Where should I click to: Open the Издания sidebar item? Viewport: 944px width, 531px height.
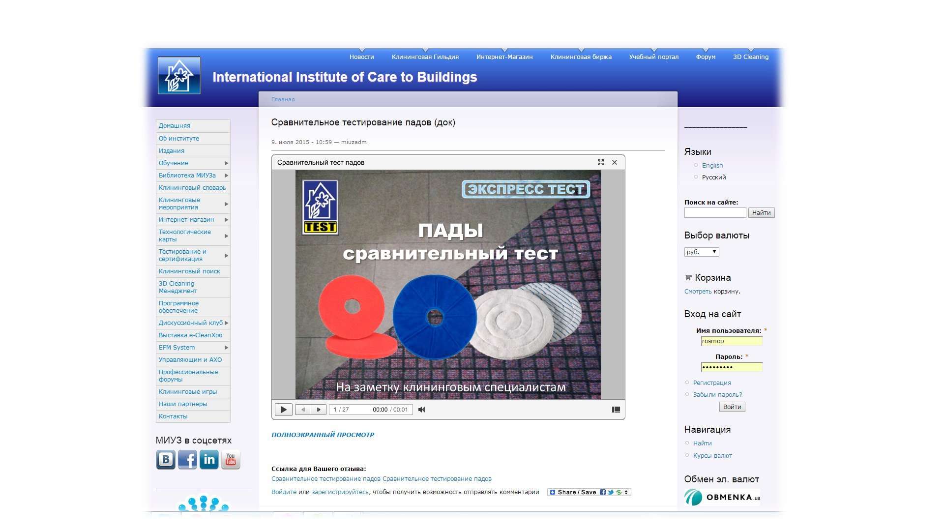pos(193,151)
